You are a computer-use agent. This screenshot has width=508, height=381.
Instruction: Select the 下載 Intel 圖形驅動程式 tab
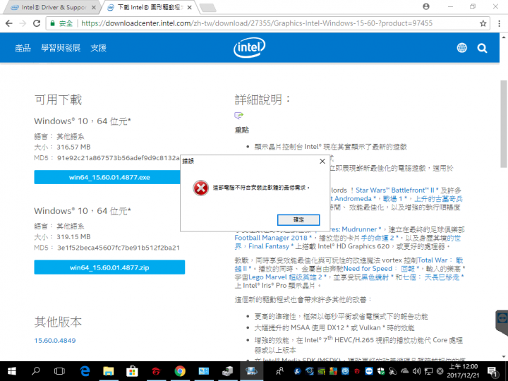coord(149,7)
